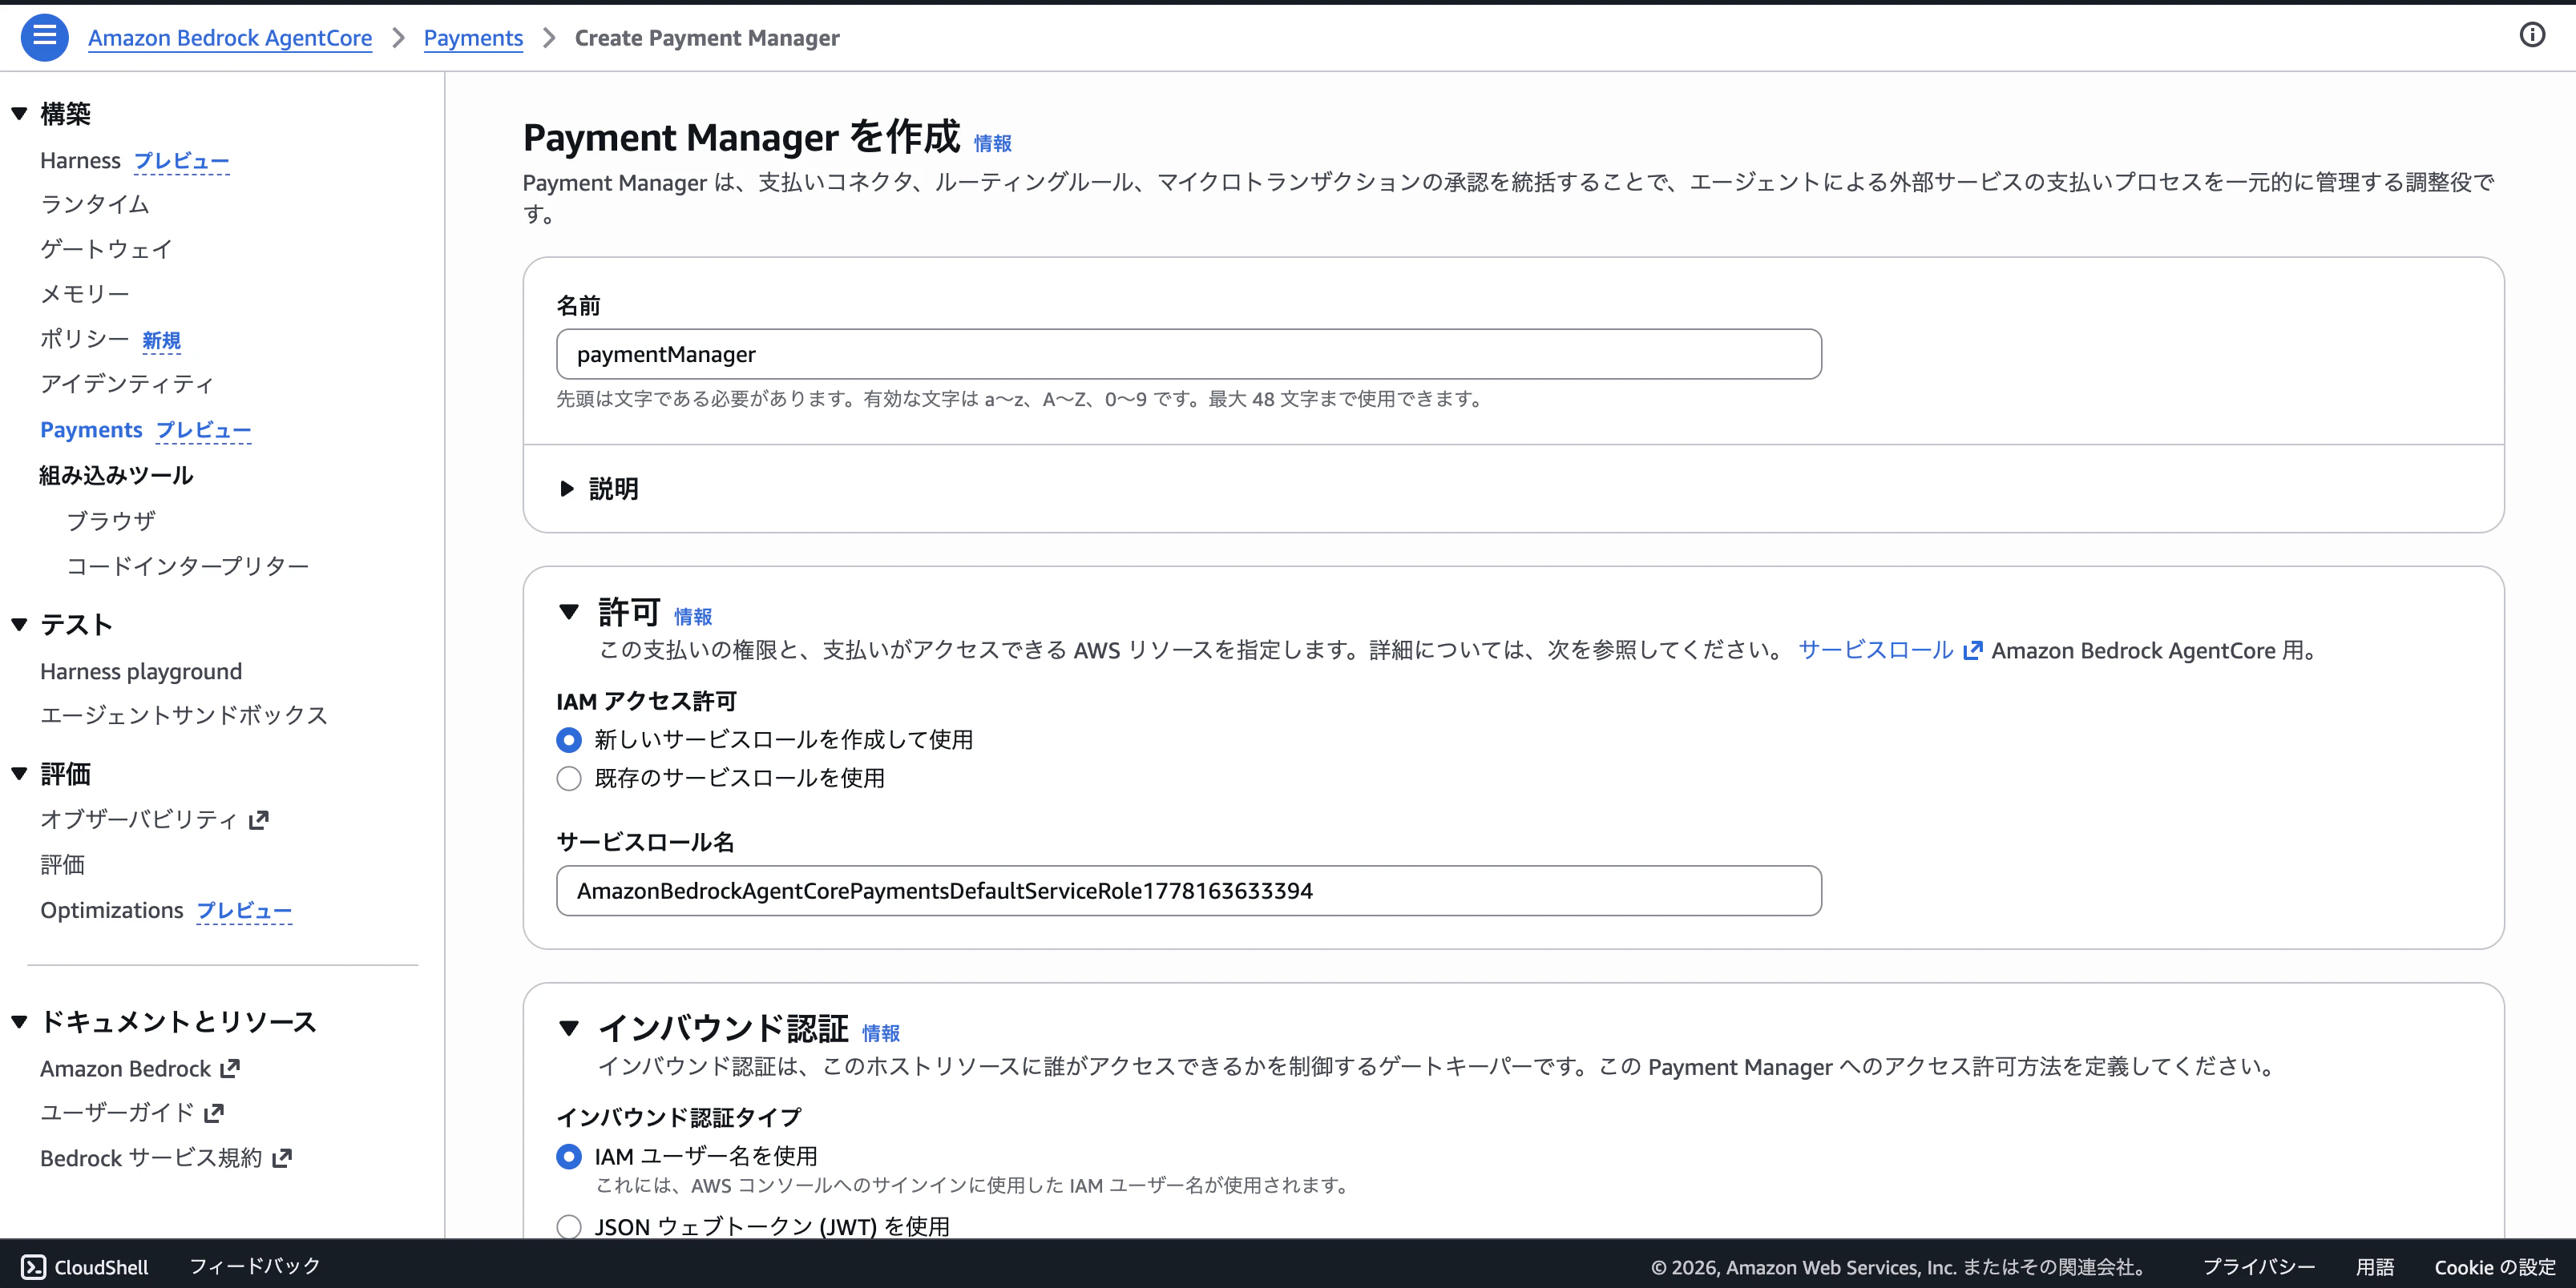Open Payments in the sidebar
This screenshot has height=1288, width=2576.
91,429
